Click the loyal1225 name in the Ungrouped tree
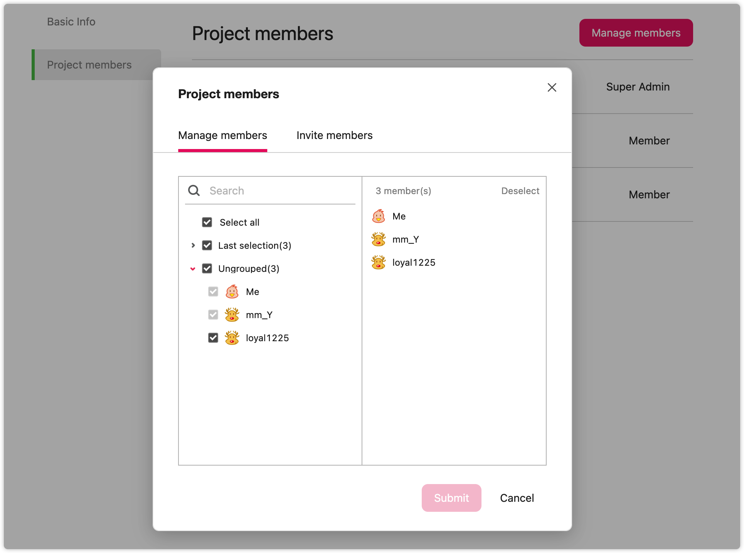744x553 pixels. [267, 338]
